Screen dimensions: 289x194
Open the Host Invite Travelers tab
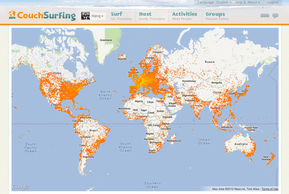[x=151, y=16]
